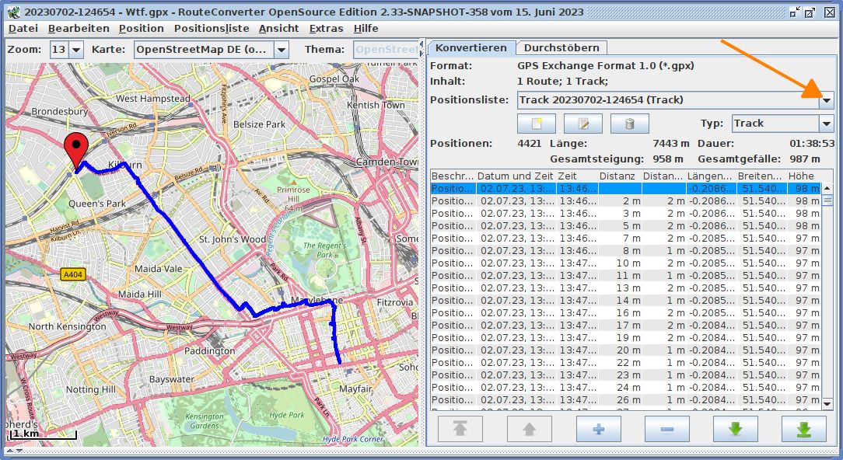Image resolution: width=843 pixels, height=460 pixels.
Task: Open the Datei menu
Action: (23, 28)
